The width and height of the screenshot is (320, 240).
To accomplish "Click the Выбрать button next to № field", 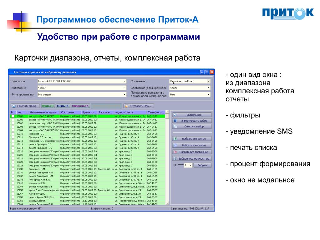I will (202, 165).
